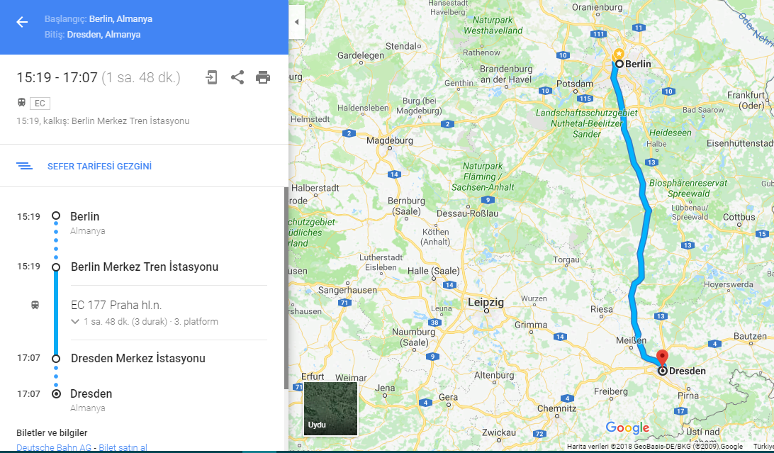Send directions to your phone icon
This screenshot has height=453, width=774.
pos(211,77)
